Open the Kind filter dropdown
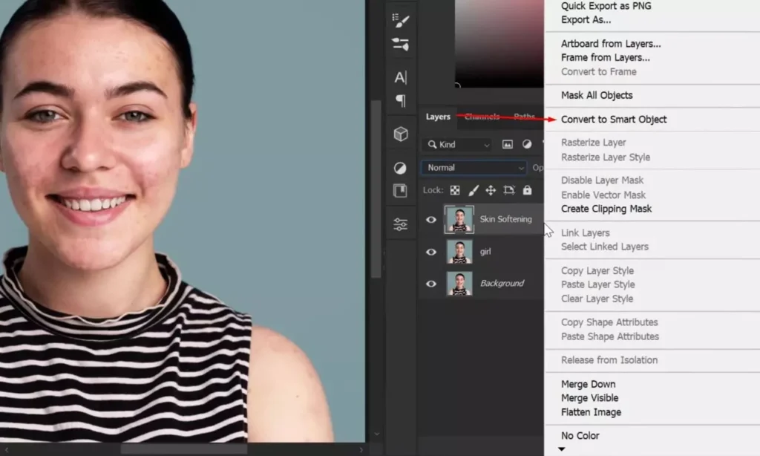 click(456, 144)
